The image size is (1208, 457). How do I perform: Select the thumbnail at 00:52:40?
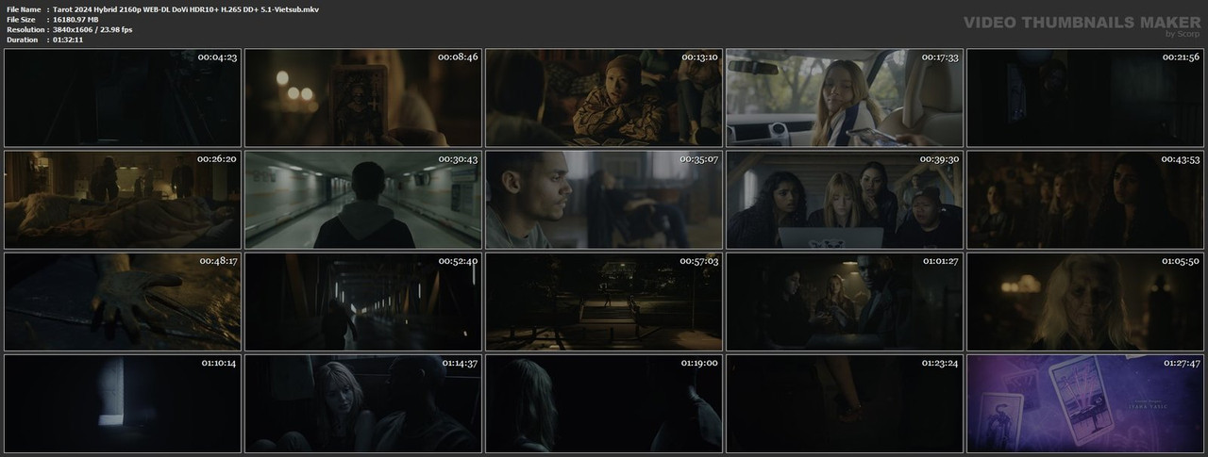coord(363,302)
